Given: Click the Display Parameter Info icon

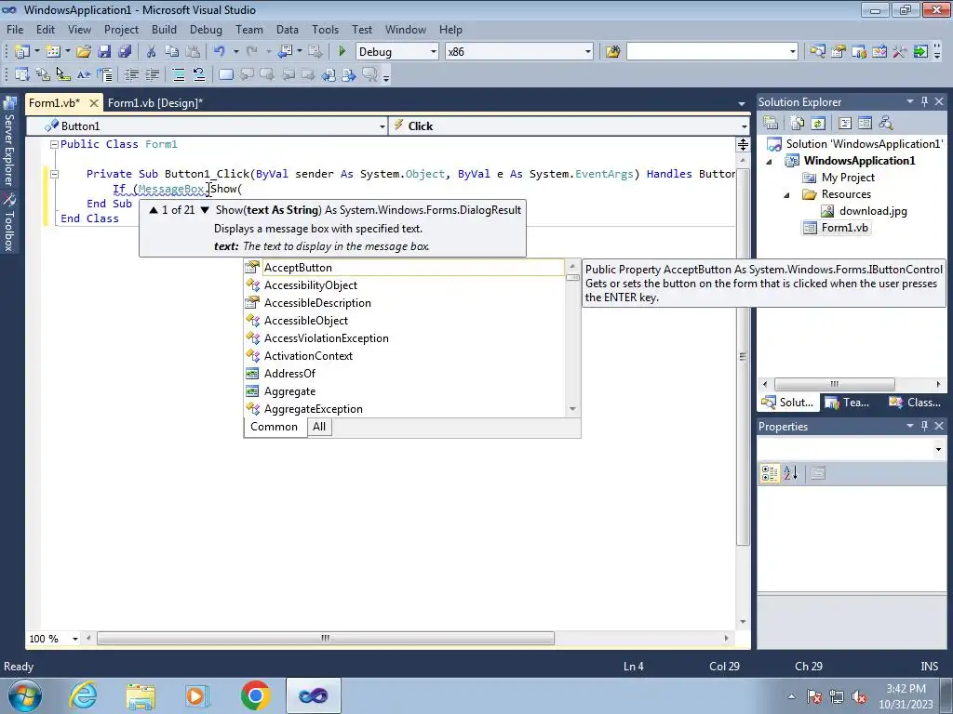Looking at the screenshot, I should tap(43, 74).
